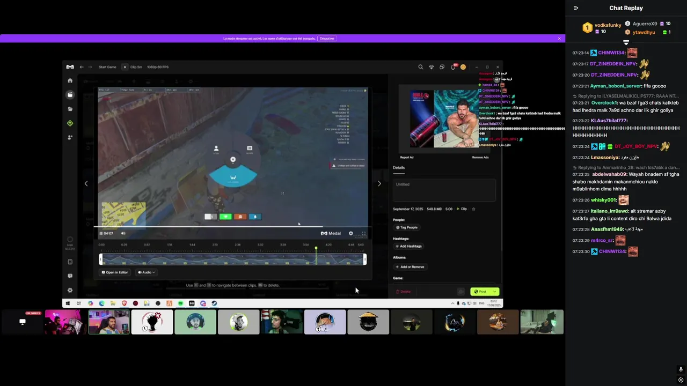Open the Clip 5m selector in top bar

(133, 67)
